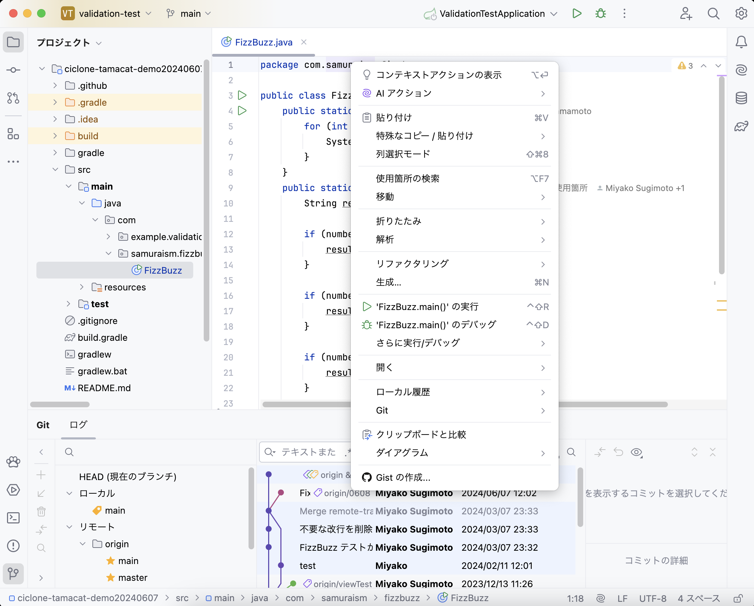
Task: Open the Gradle elephant tool window
Action: point(741,126)
